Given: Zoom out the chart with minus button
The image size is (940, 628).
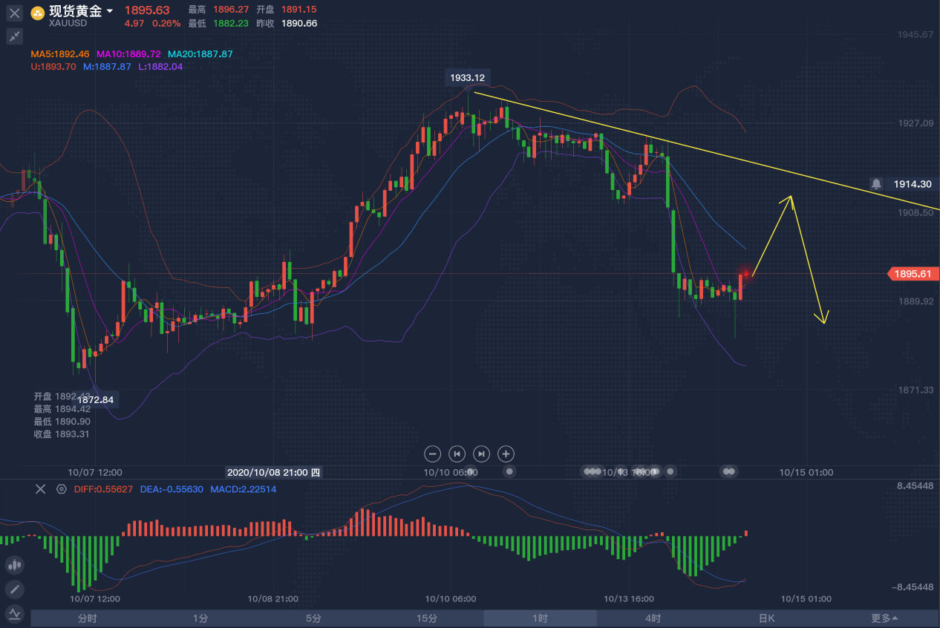Looking at the screenshot, I should pyautogui.click(x=433, y=454).
